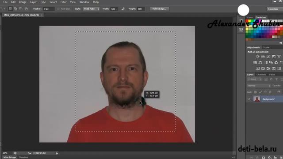Open the Mini Bridge tab
The height and width of the screenshot is (159, 283).
[10, 157]
